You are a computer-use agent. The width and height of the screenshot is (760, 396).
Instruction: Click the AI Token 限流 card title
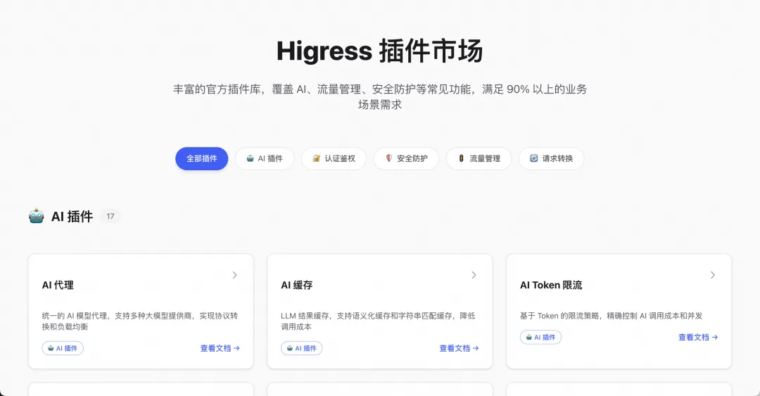[551, 285]
